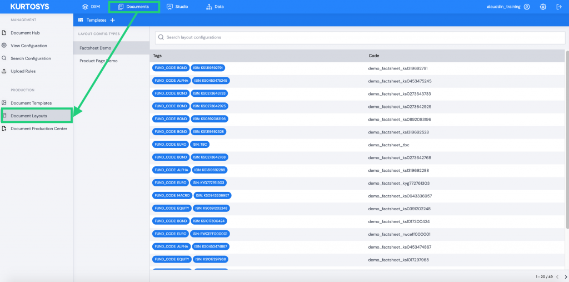Viewport: 569px width, 282px height.
Task: Click the logout icon at top right
Action: pos(559,7)
